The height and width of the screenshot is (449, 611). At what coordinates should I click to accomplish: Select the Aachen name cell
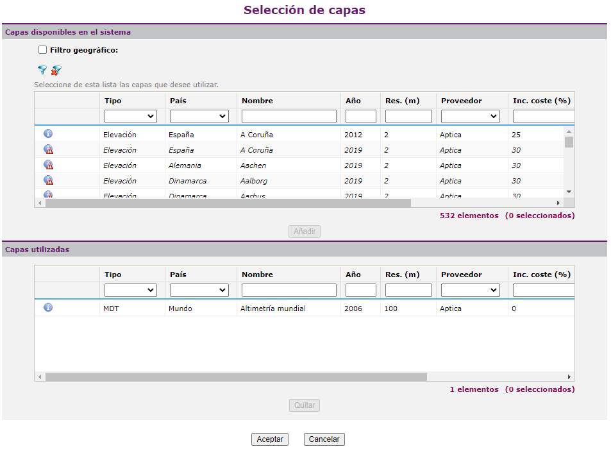pos(253,165)
